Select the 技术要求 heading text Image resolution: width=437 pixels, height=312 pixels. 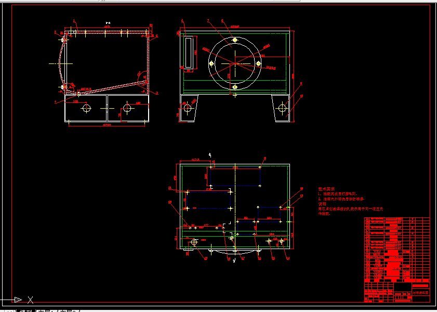coord(326,189)
